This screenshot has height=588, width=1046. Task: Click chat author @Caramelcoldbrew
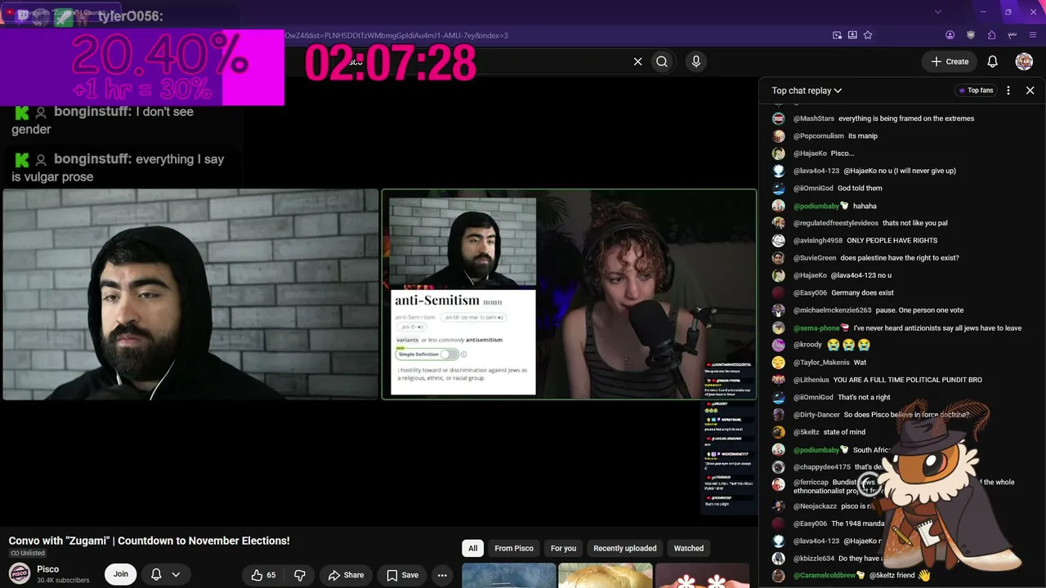825,576
